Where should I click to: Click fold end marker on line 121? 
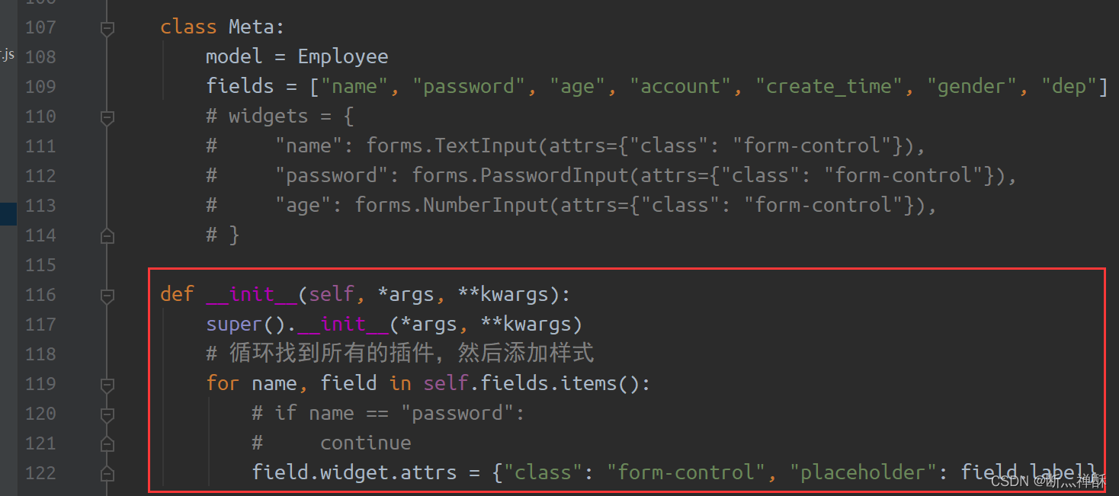pos(107,444)
